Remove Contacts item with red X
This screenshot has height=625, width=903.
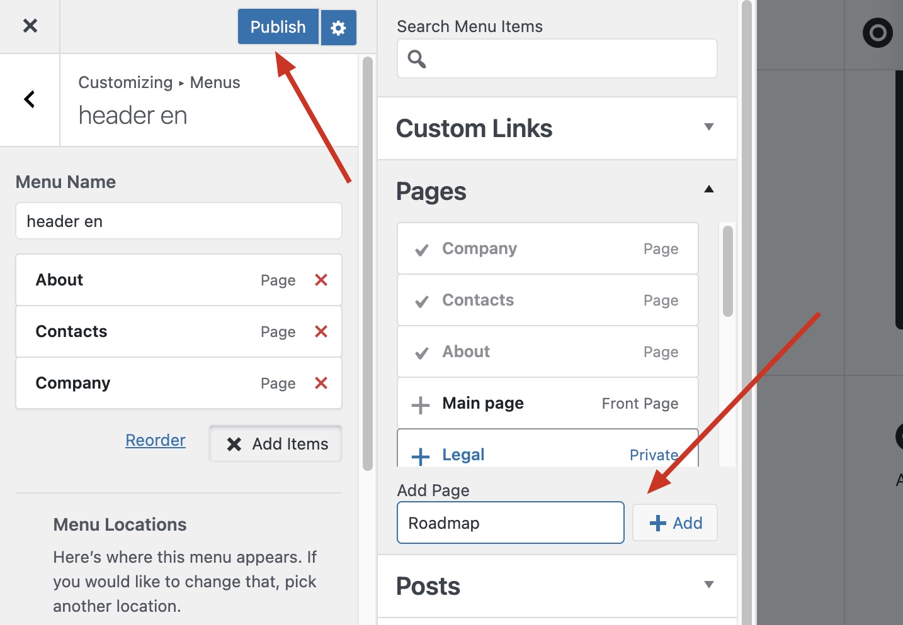[321, 331]
